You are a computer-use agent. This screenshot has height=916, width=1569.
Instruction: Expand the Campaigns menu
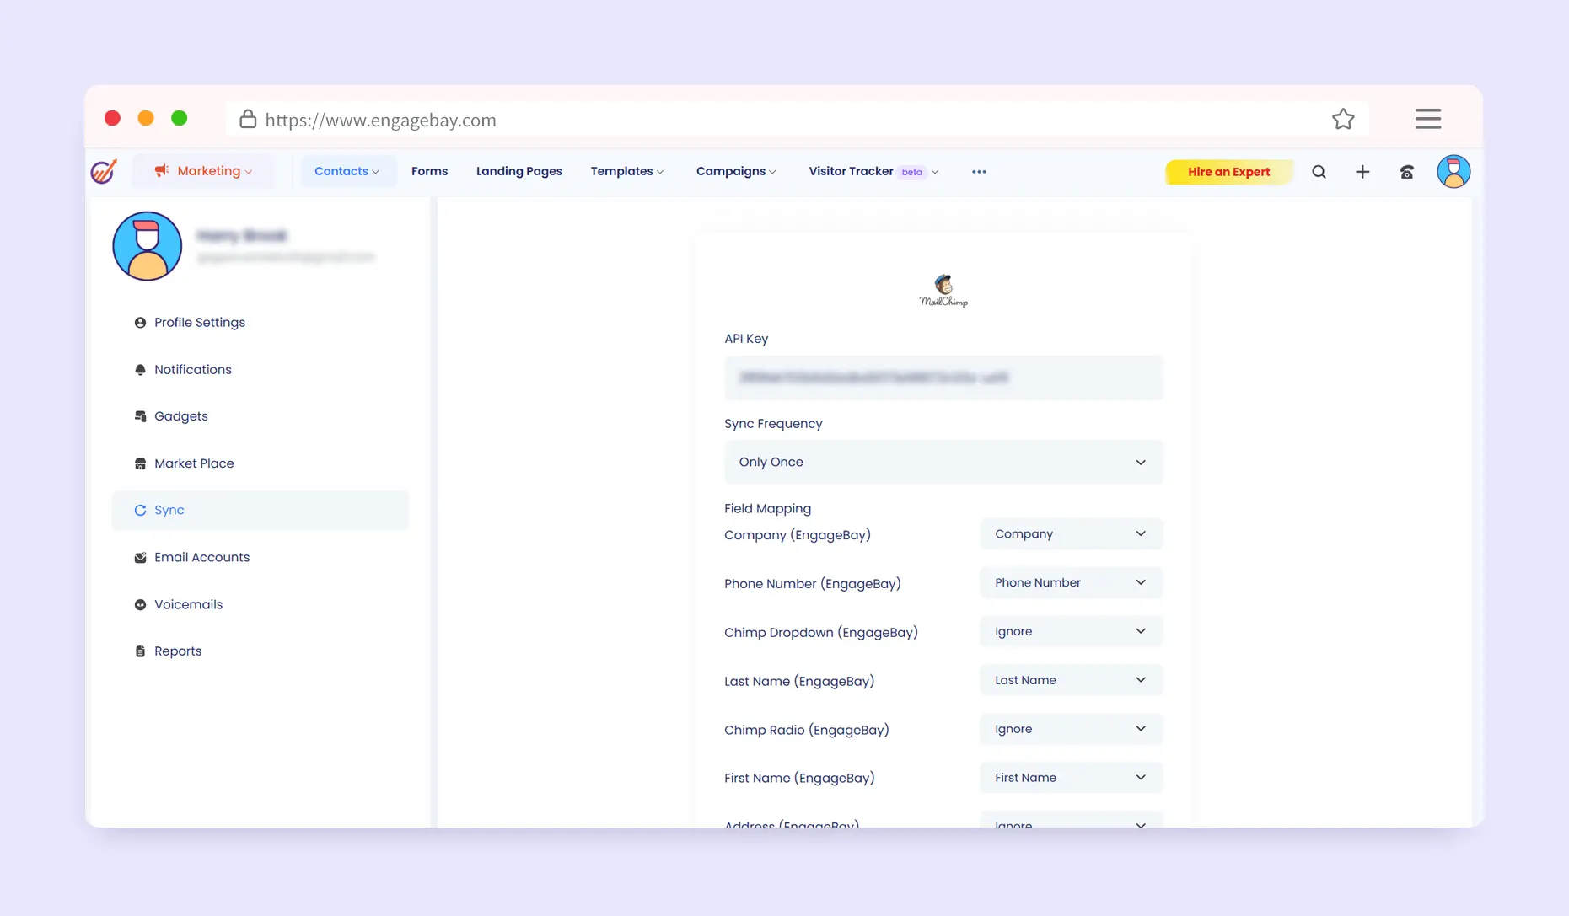736,171
